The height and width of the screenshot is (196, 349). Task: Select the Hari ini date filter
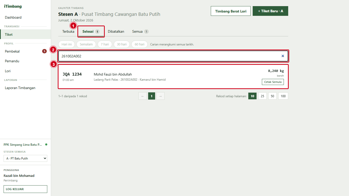click(x=66, y=44)
